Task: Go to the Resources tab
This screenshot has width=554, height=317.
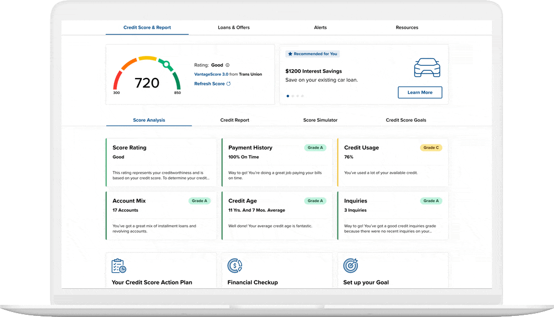Action: (x=407, y=28)
